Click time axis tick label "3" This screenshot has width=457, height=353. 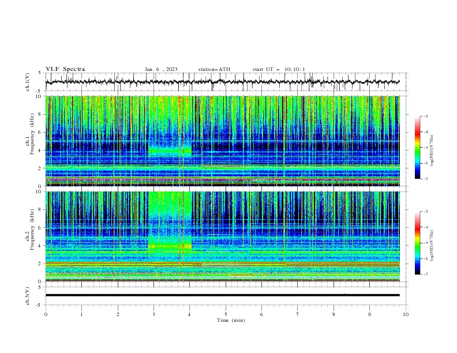coord(153,314)
